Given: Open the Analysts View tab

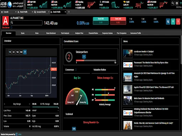Looking at the screenshot, I should click(79, 33).
